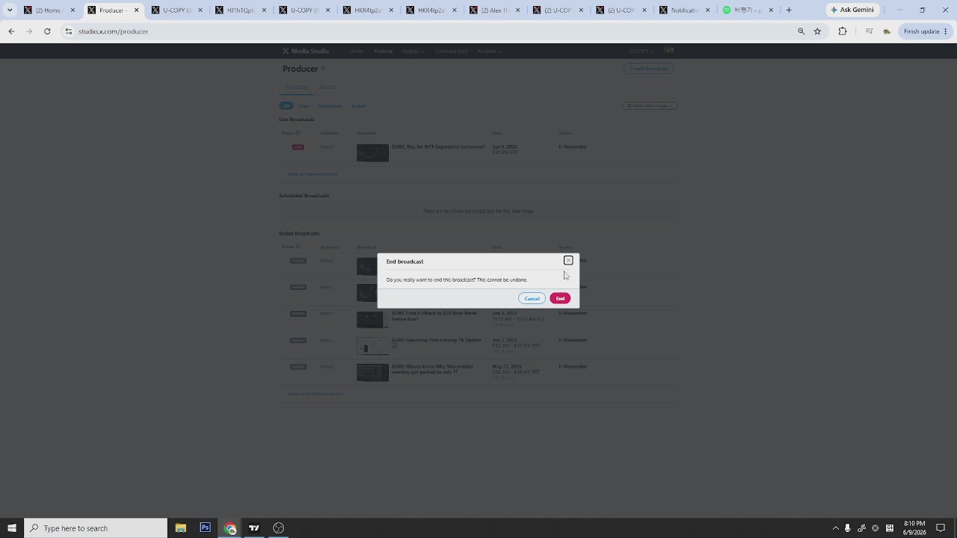Confirm ending the broadcast with End button
Viewport: 957px width, 538px height.
pyautogui.click(x=560, y=298)
